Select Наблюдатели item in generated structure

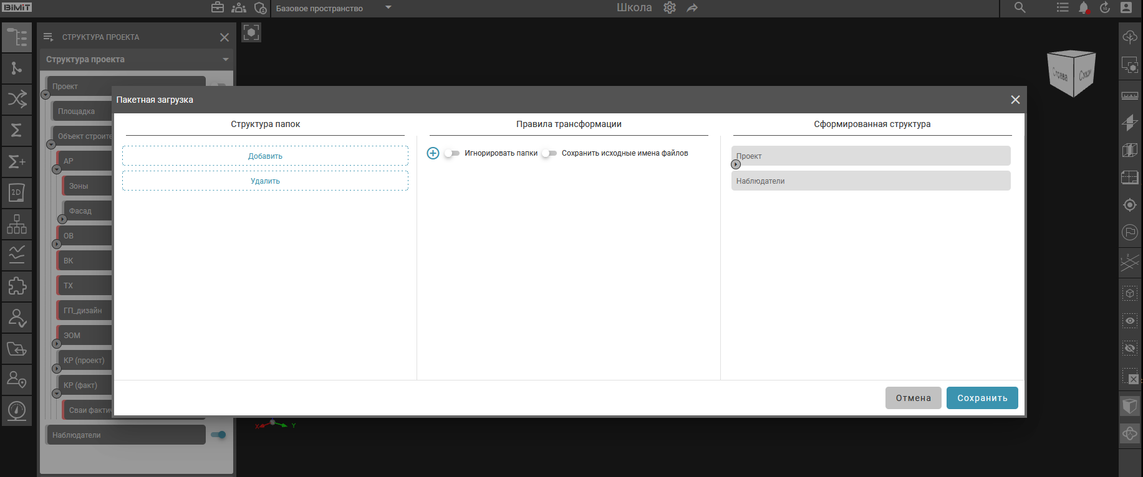coord(871,181)
